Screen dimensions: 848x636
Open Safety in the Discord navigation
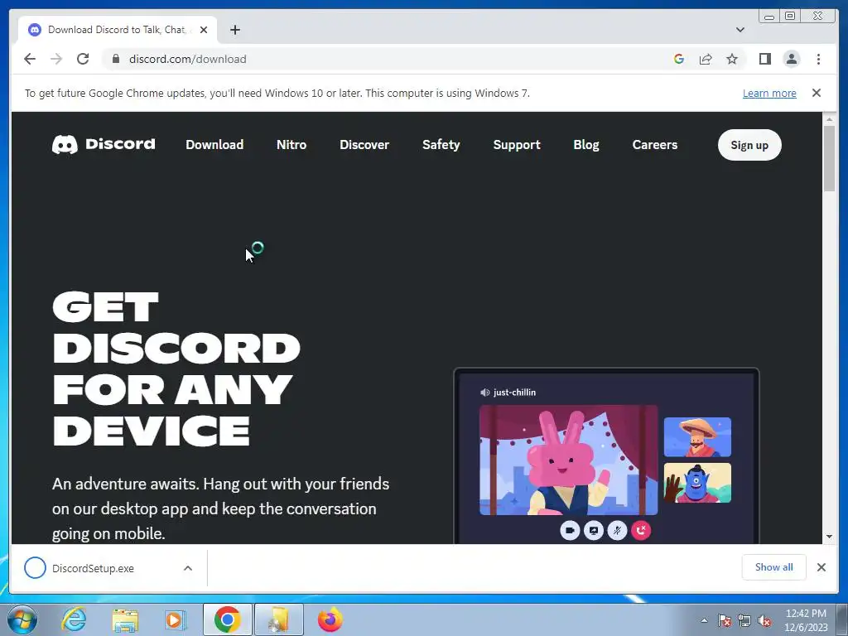pos(441,144)
